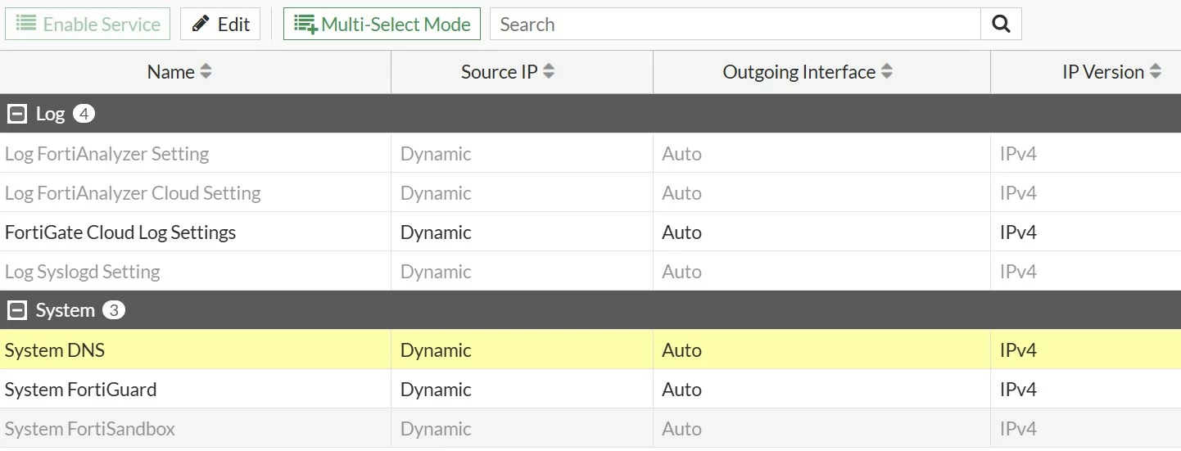Screen dimensions: 1181x451
Task: Select FortiGate Cloud Log Settings row
Action: [x=590, y=232]
